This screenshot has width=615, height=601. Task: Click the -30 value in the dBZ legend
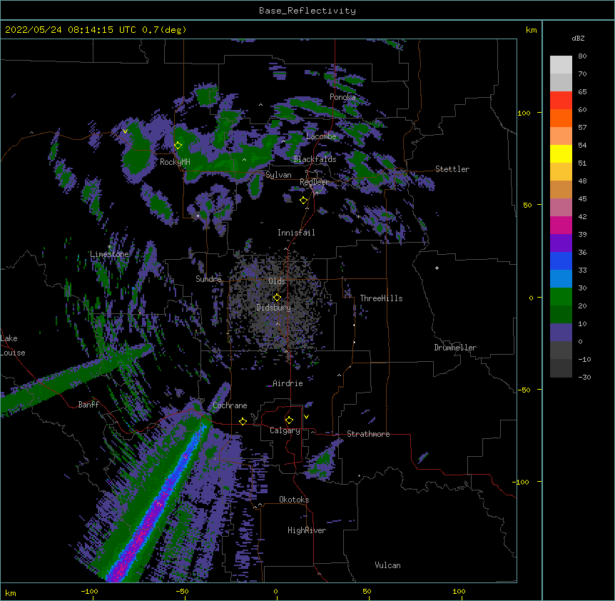(584, 378)
